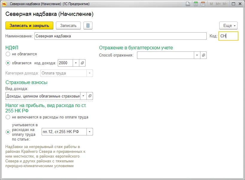Expand the Вид дохода dropdown arrow
The width and height of the screenshot is (245, 180).
(83, 96)
